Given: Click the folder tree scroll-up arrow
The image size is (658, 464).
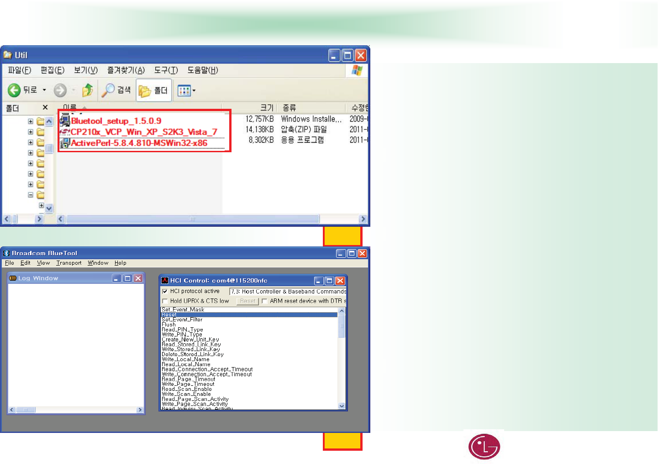Looking at the screenshot, I should pos(49,121).
